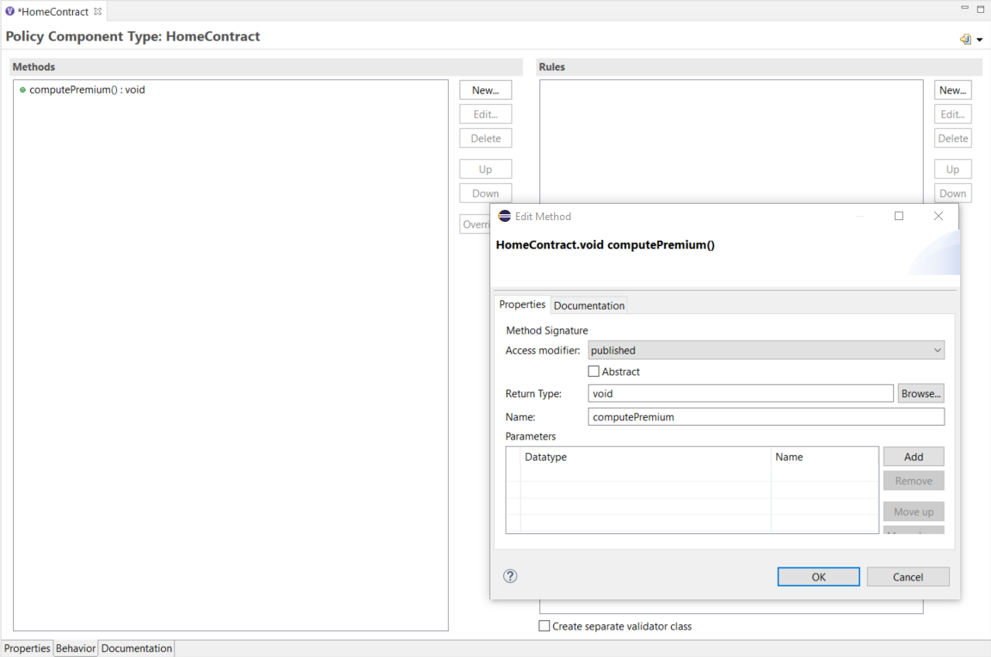Select the Return Type field showing void
Image resolution: width=991 pixels, height=657 pixels.
click(x=740, y=393)
